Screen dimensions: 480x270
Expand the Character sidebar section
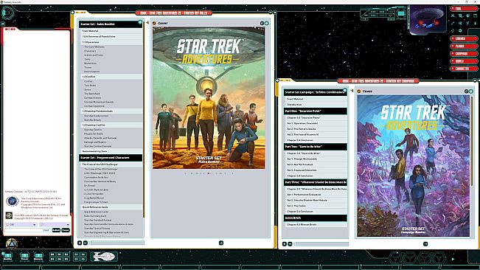point(464,69)
